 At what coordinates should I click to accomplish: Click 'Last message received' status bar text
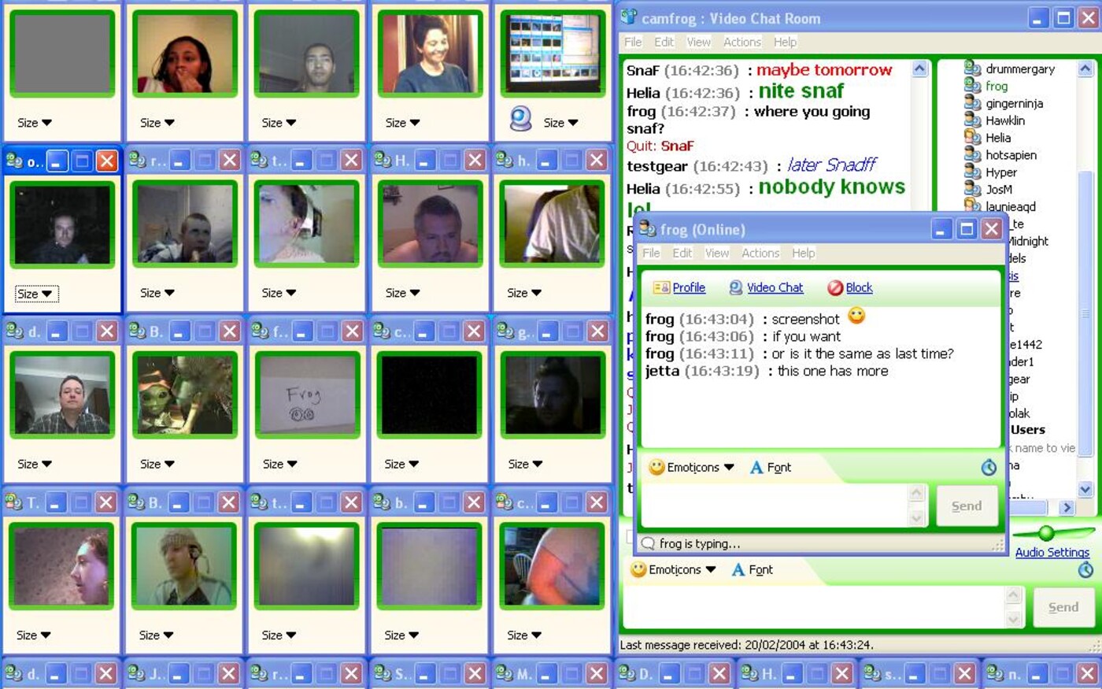pos(746,645)
